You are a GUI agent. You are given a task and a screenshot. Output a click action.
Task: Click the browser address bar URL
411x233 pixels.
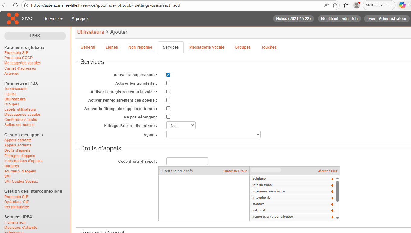point(106,5)
